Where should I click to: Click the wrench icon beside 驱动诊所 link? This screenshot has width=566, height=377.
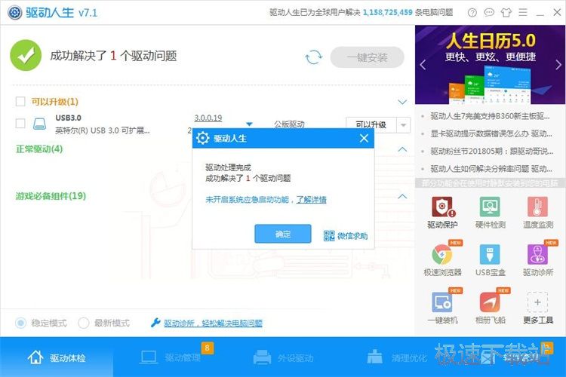(x=155, y=323)
